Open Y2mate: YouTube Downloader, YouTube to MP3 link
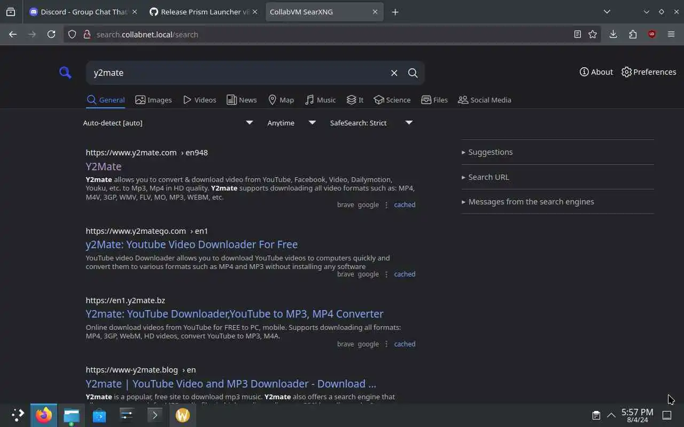The image size is (684, 427). [235, 314]
